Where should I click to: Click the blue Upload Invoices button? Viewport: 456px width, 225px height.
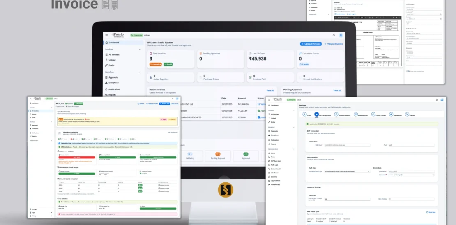311,44
